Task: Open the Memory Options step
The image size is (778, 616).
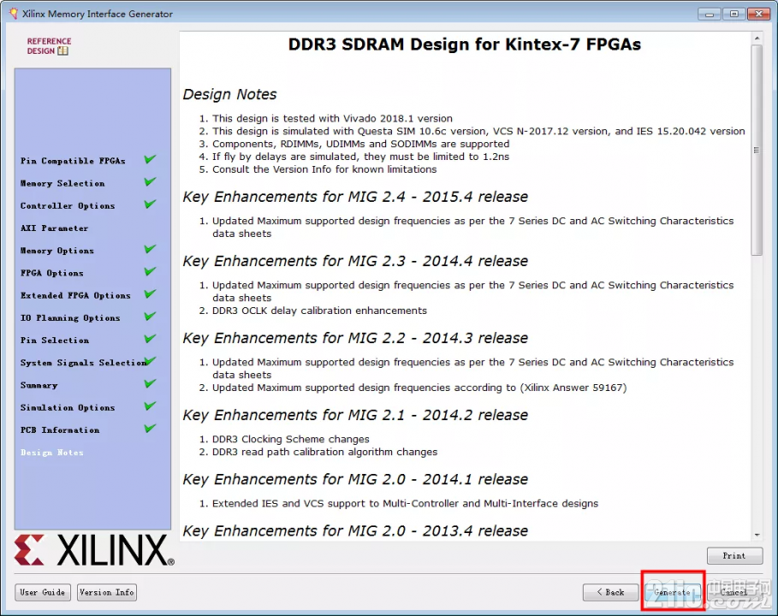Action: (x=57, y=251)
